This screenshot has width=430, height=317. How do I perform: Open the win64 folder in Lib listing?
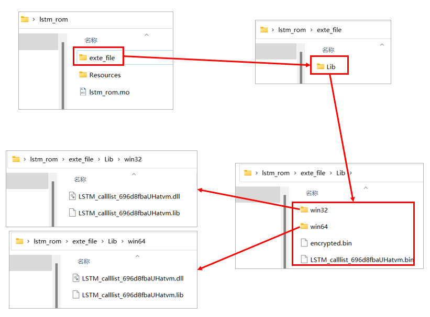pyautogui.click(x=318, y=227)
